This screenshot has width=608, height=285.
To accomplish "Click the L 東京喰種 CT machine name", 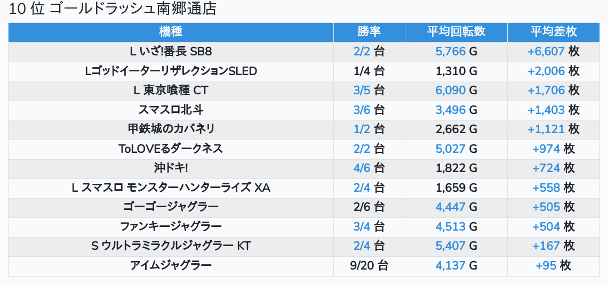I will tap(171, 91).
